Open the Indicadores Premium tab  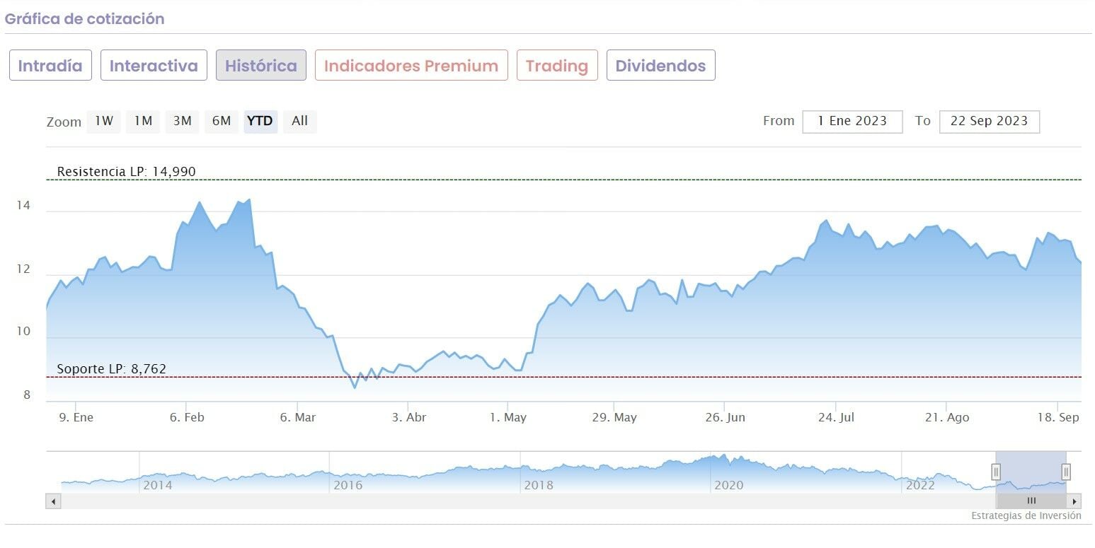tap(411, 66)
